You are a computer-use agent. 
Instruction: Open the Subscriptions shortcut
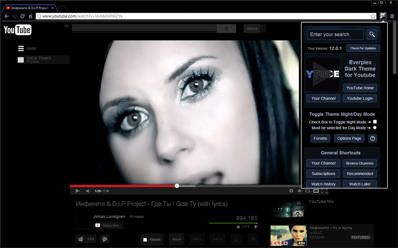pyautogui.click(x=323, y=174)
